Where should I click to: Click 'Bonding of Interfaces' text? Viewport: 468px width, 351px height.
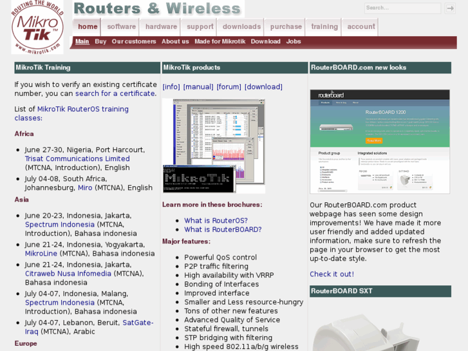pos(221,284)
